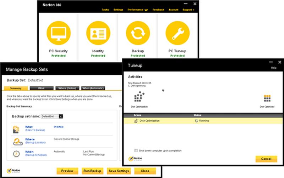Click the No Current Backup text
284x178 pixels.
point(94,155)
